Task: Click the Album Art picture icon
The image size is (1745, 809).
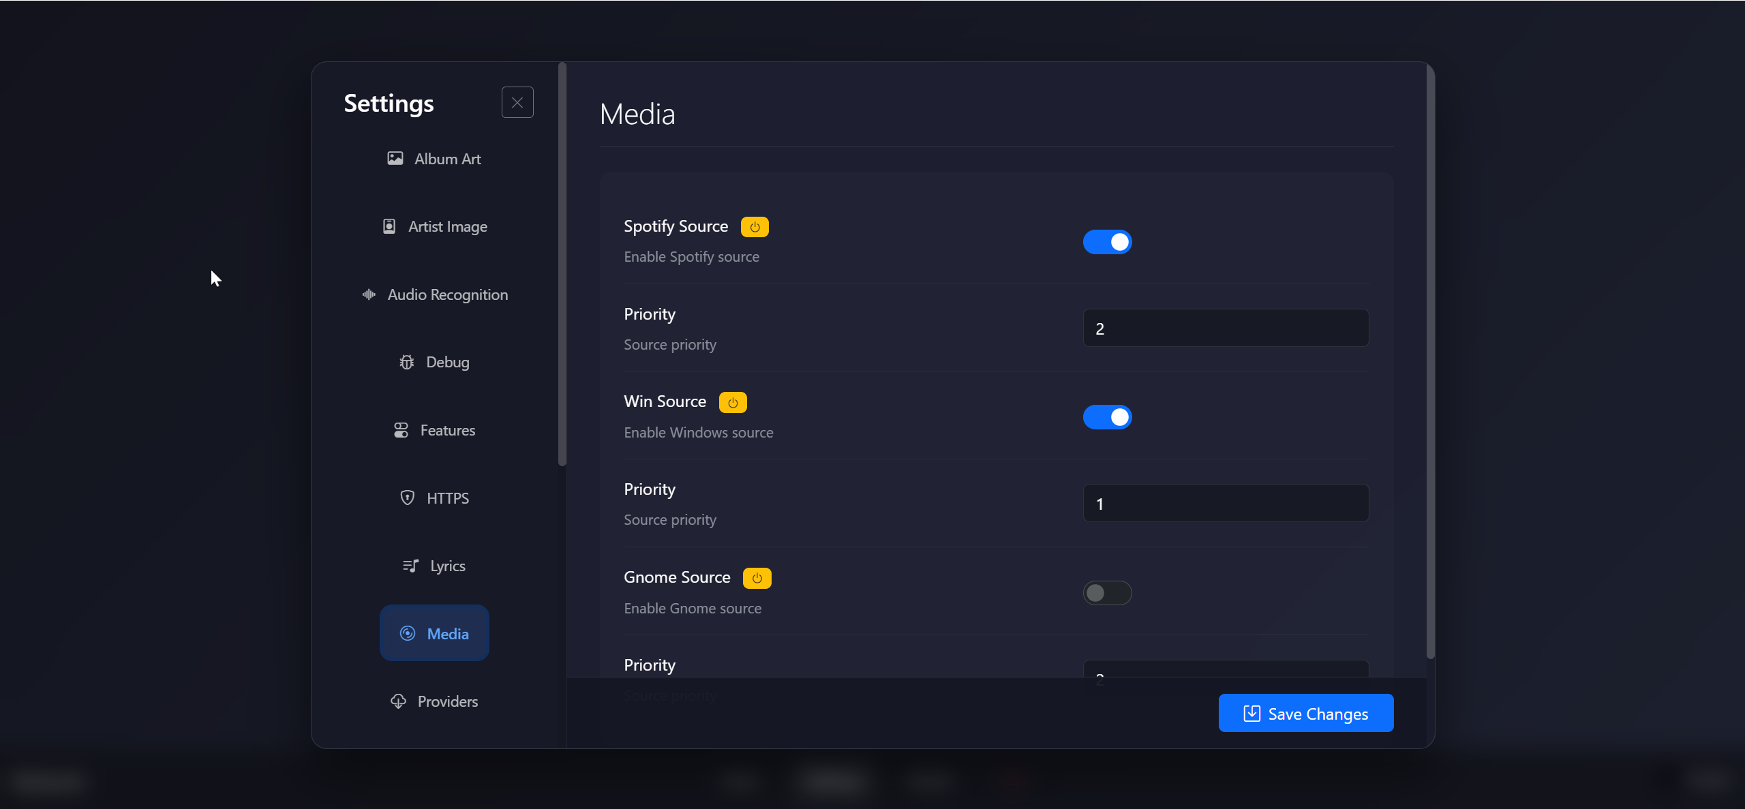Action: point(395,159)
